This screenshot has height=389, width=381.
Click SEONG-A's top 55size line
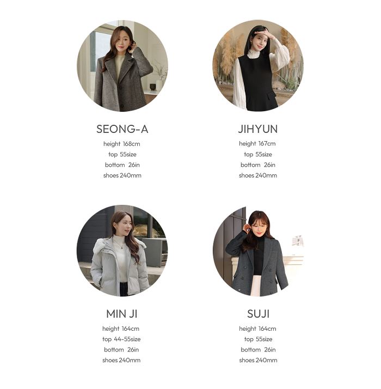(122, 154)
